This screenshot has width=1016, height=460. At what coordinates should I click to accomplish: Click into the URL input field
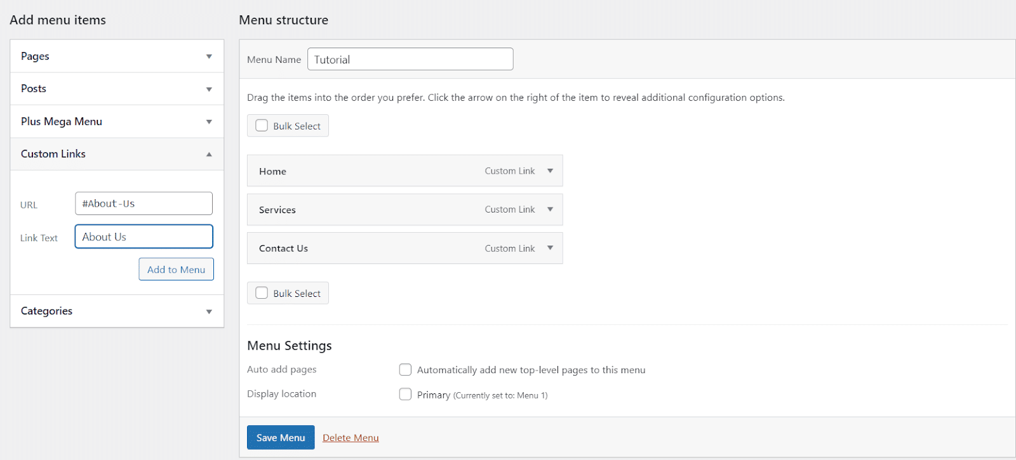click(144, 204)
